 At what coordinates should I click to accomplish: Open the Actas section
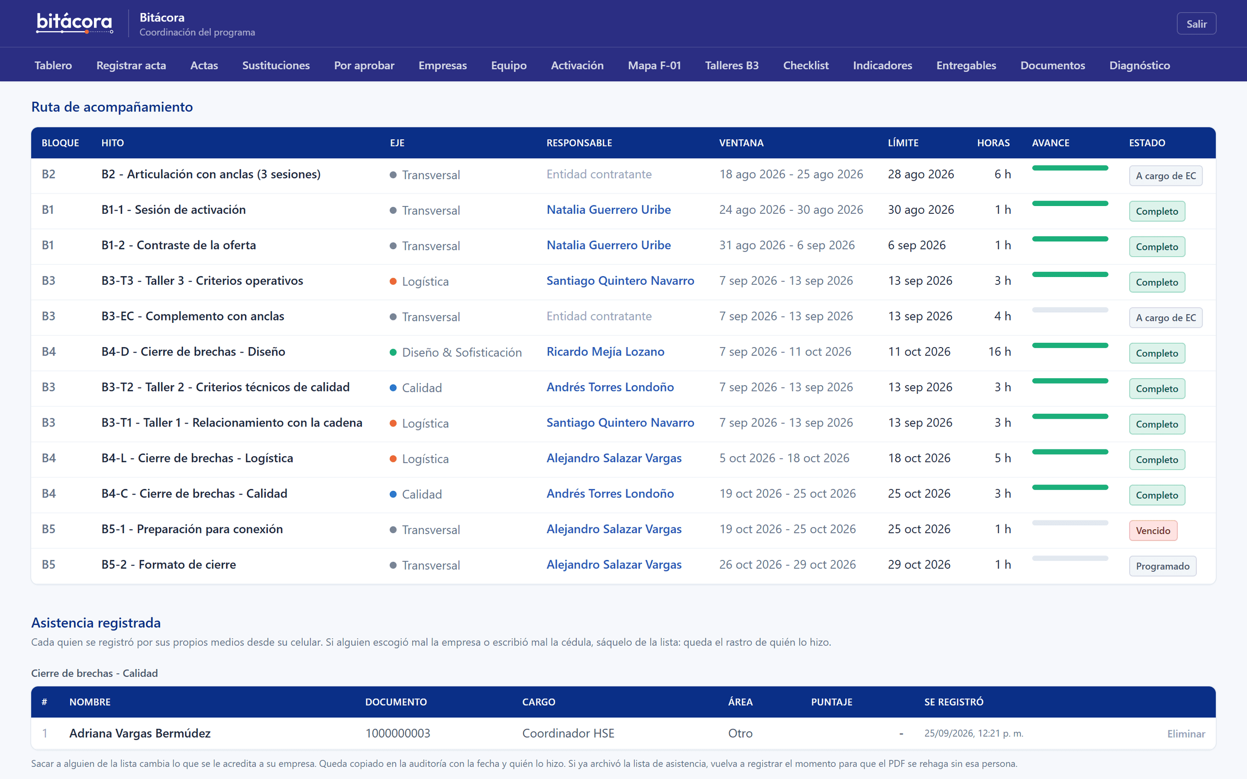point(204,65)
